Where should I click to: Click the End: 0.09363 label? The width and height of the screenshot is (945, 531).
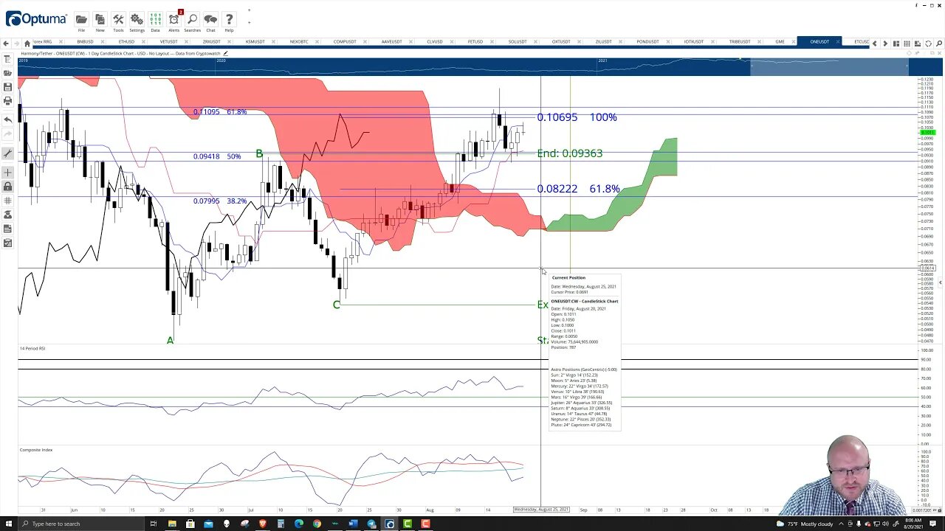click(569, 153)
